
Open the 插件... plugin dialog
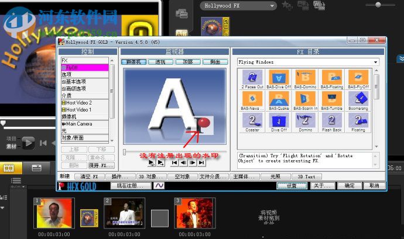pyautogui.click(x=120, y=176)
